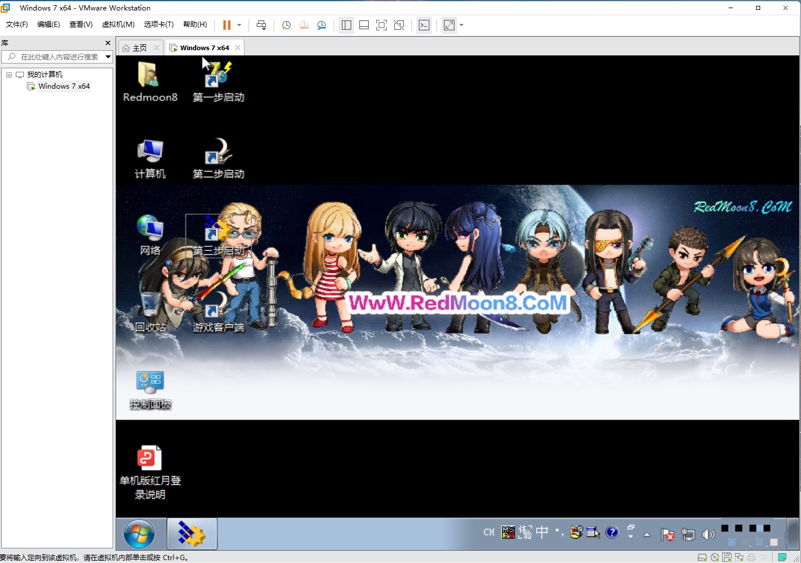Click the printer device status icon

point(751,557)
